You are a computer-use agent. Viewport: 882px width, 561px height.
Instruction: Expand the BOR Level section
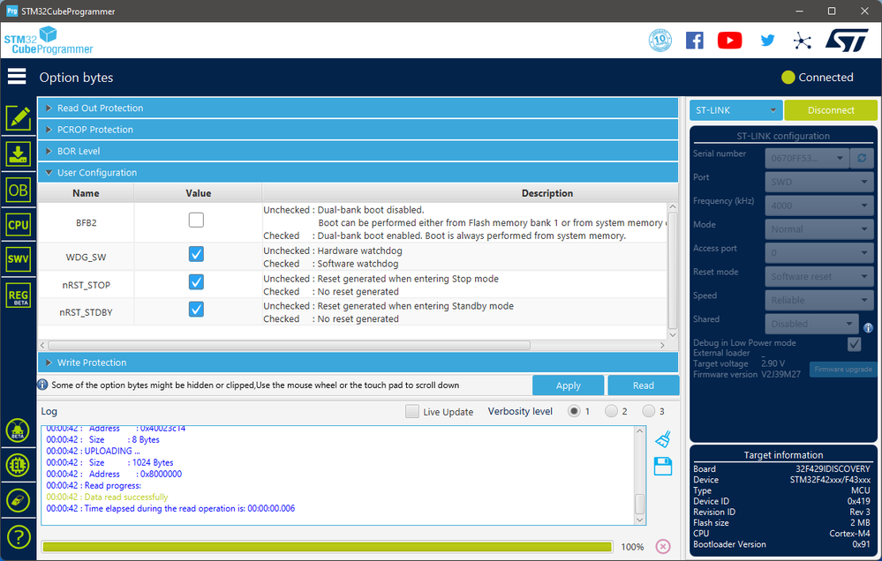click(x=358, y=151)
